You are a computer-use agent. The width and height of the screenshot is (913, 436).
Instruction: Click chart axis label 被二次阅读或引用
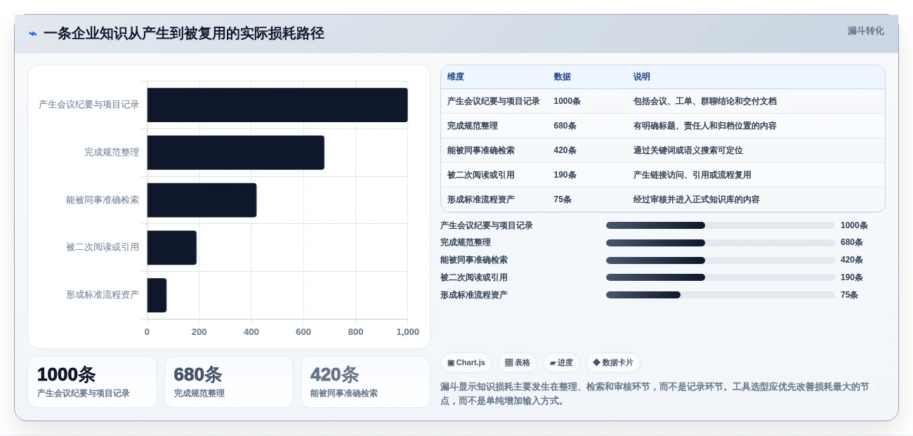click(103, 247)
